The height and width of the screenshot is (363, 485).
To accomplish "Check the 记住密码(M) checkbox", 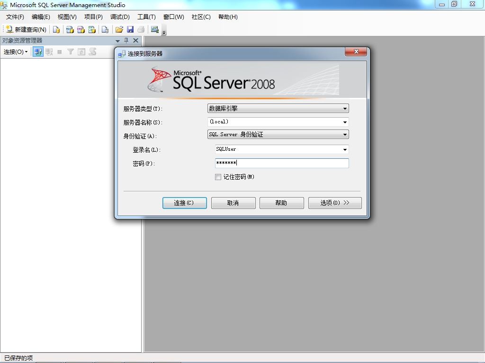I will (218, 177).
